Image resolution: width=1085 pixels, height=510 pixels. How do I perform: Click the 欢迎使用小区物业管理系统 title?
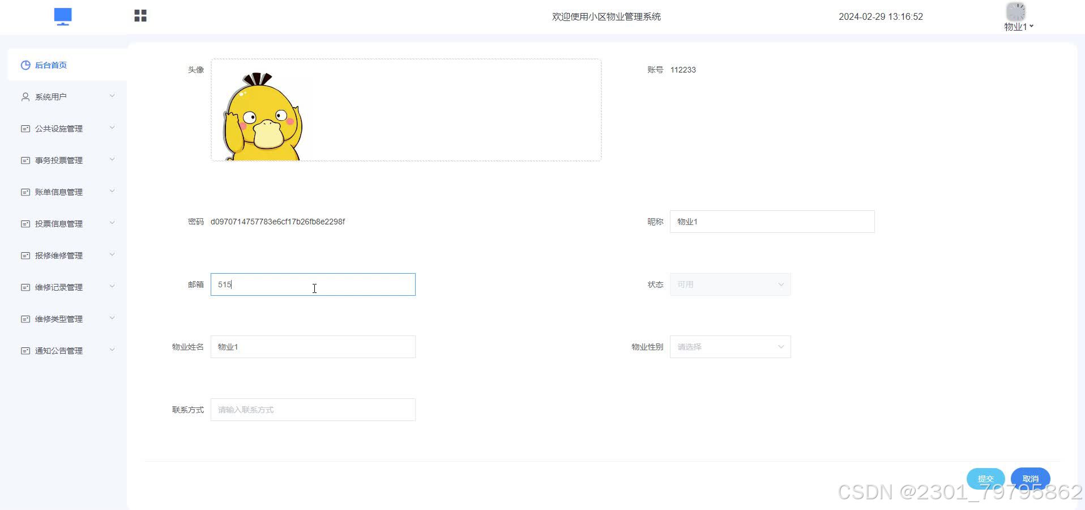coord(606,16)
